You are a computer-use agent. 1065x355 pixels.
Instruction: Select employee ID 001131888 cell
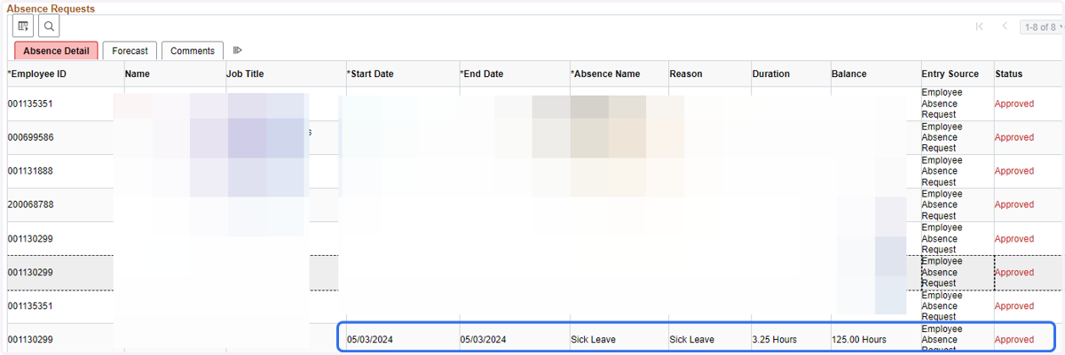pos(30,171)
